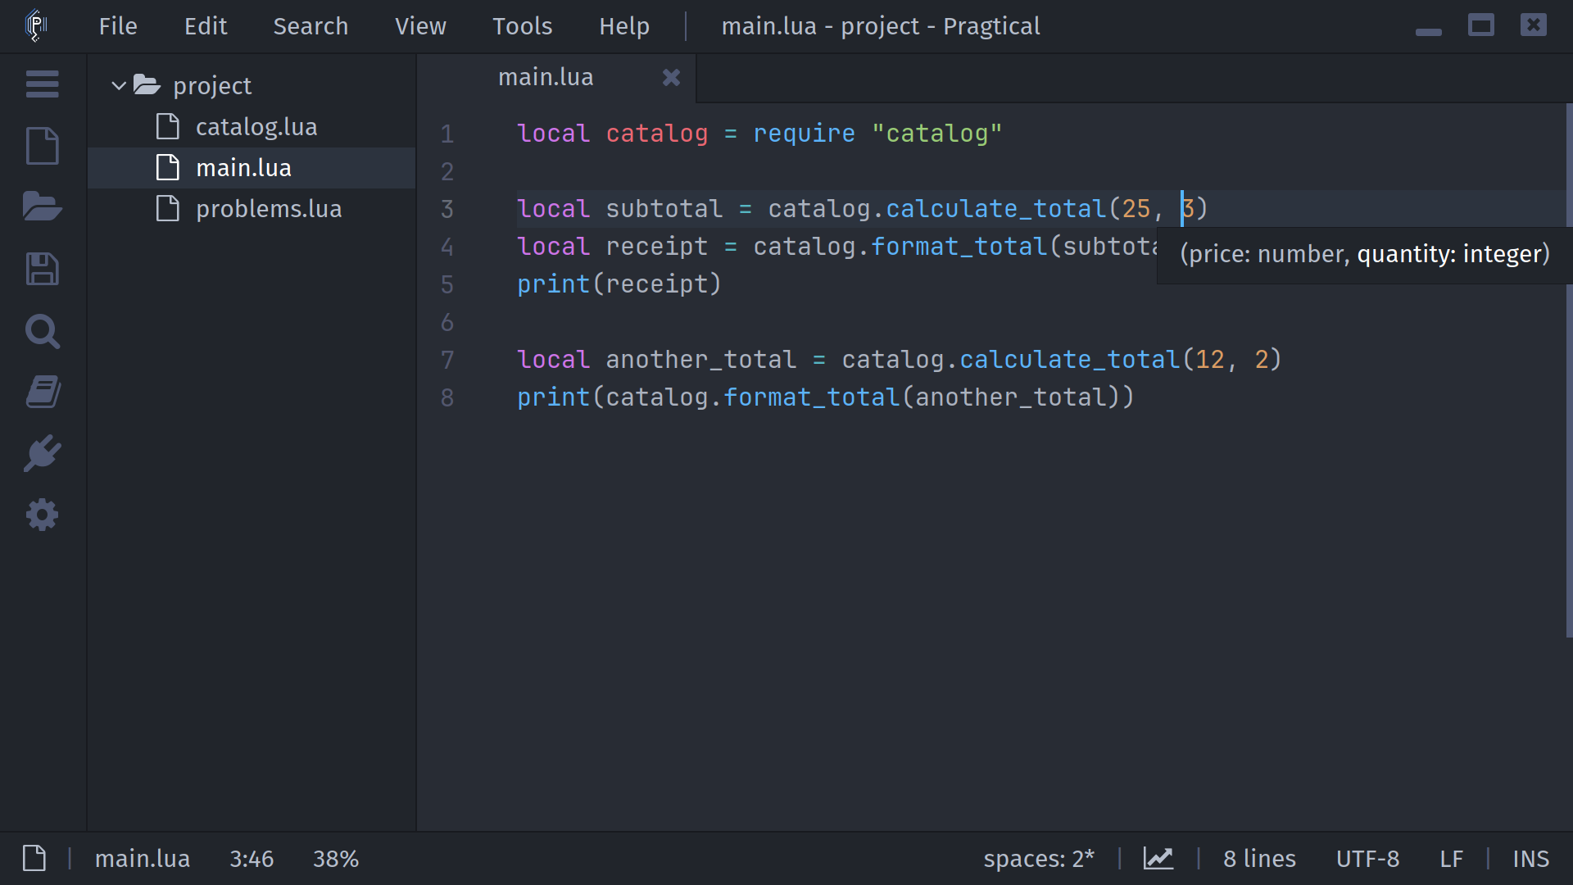The image size is (1573, 885).
Task: Click the 8 lines status entry
Action: [1259, 859]
